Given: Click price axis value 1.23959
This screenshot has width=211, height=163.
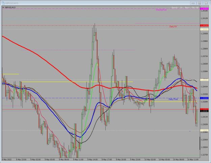Looking at the screenshot, I should click(204, 33).
